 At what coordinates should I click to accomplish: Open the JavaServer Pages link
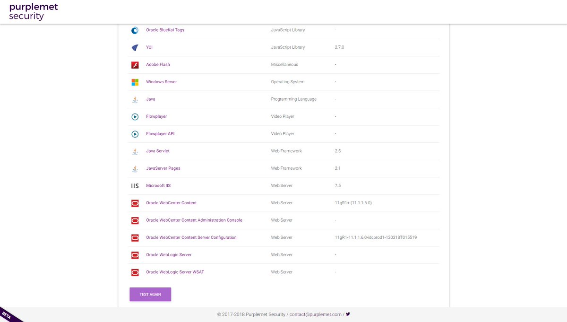[163, 168]
